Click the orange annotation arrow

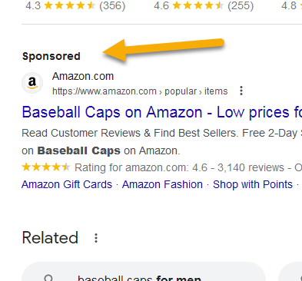[164, 50]
